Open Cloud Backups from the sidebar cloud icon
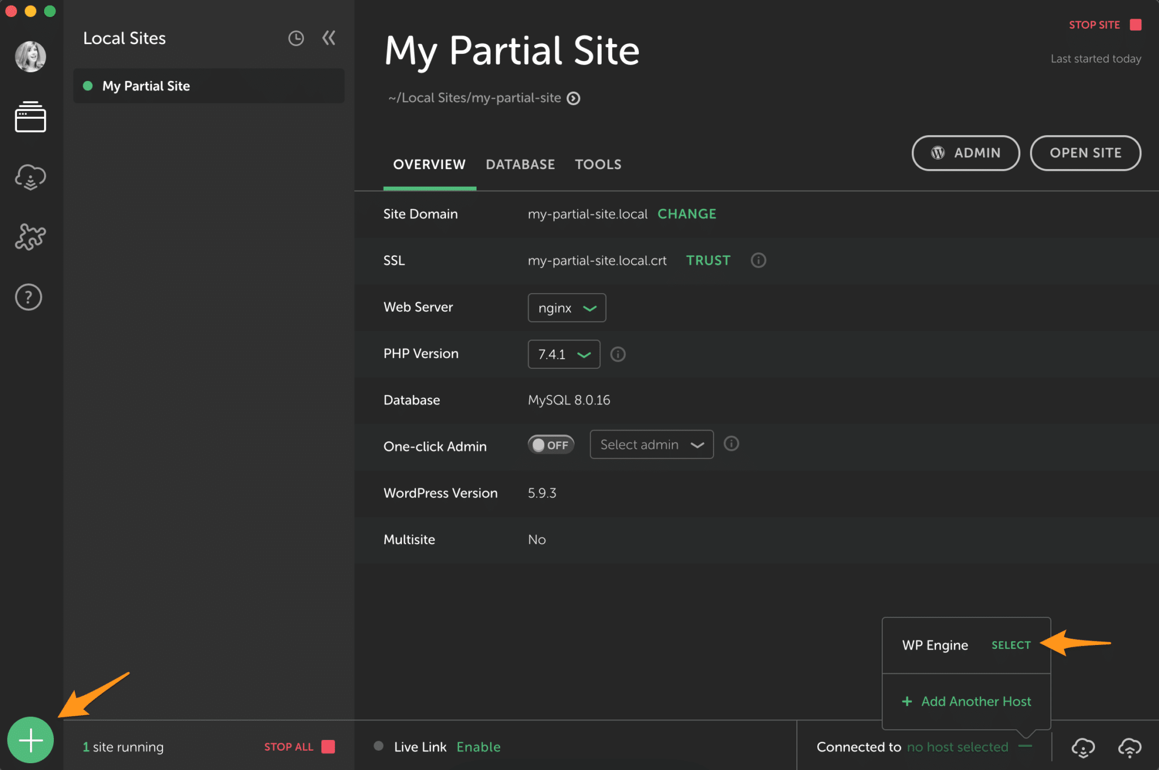 pos(30,177)
